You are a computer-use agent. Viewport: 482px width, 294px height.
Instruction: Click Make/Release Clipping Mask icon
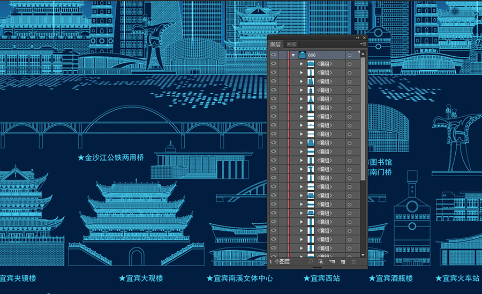pyautogui.click(x=321, y=261)
